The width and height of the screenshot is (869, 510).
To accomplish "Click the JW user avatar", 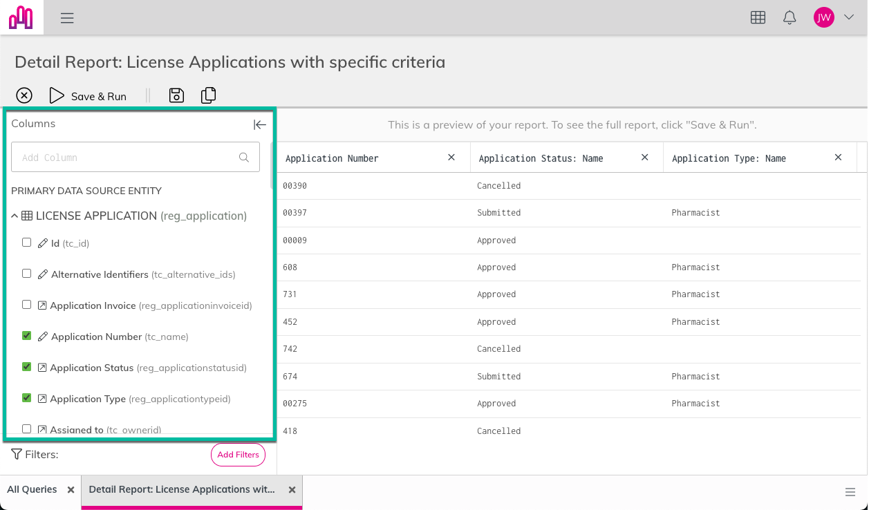I will point(823,18).
